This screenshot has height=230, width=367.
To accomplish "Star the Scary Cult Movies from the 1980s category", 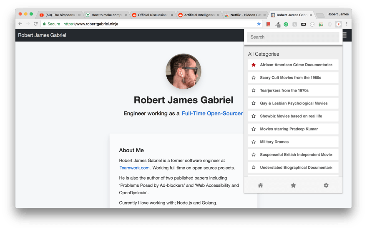I will coord(254,78).
